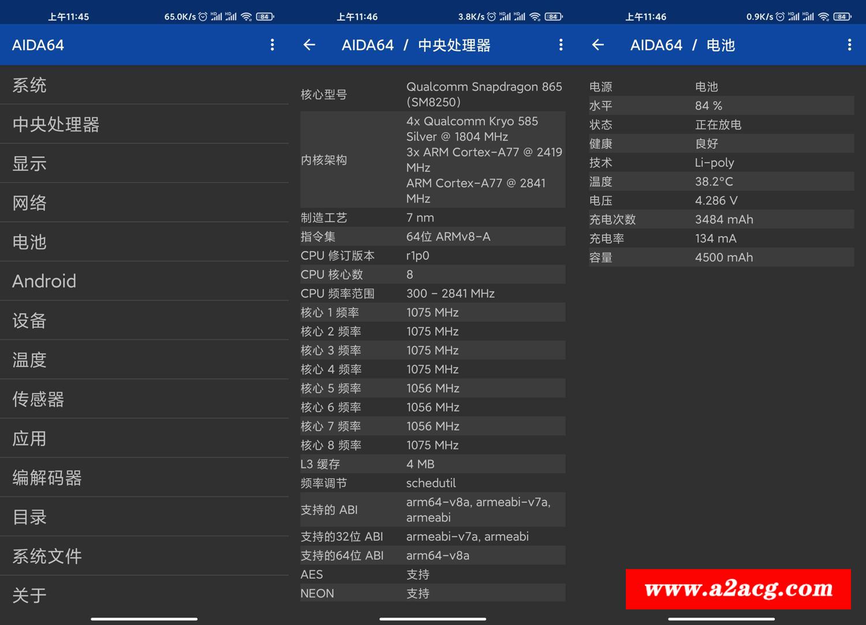Select 7 nm manufacturing process value
The height and width of the screenshot is (625, 866).
pos(420,218)
